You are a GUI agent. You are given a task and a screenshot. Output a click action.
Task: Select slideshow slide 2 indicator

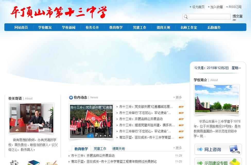pos(96,136)
